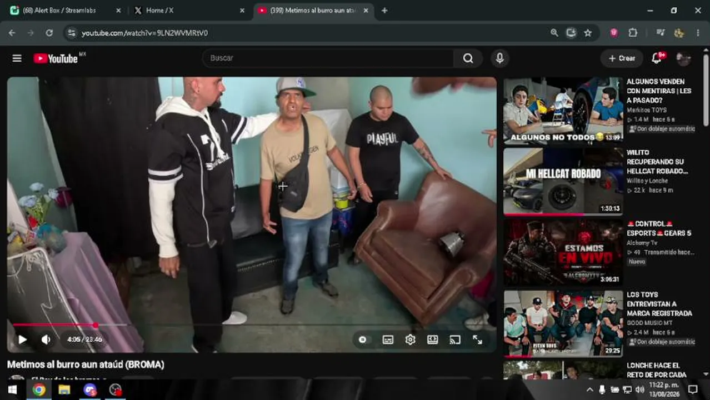Open the Windows Start menu
This screenshot has width=710, height=400.
[x=13, y=389]
